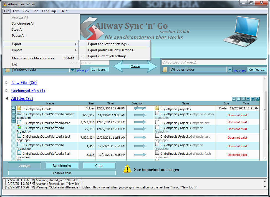Click the C:\Softpedia\Project1 path field
Image resolution: width=270 pixels, height=197 pixels.
pyautogui.click(x=214, y=62)
